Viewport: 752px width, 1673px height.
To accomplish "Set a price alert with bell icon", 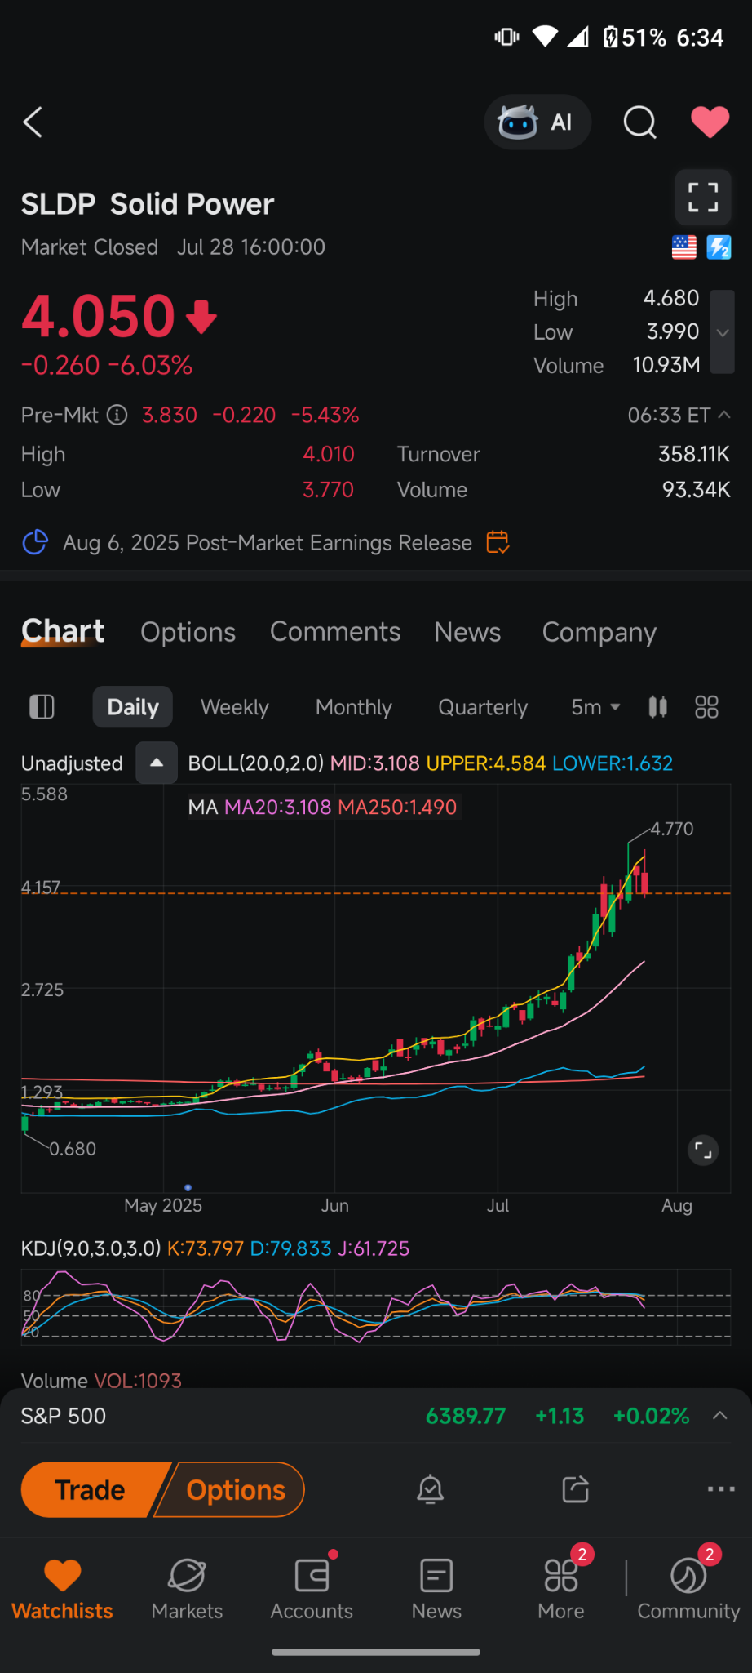I will click(430, 1490).
